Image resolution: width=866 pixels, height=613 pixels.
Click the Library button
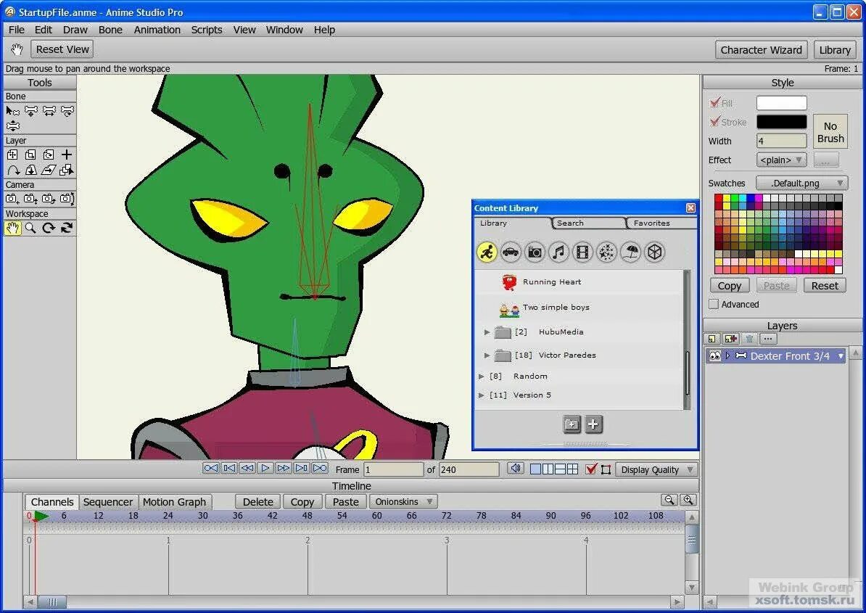click(x=835, y=50)
